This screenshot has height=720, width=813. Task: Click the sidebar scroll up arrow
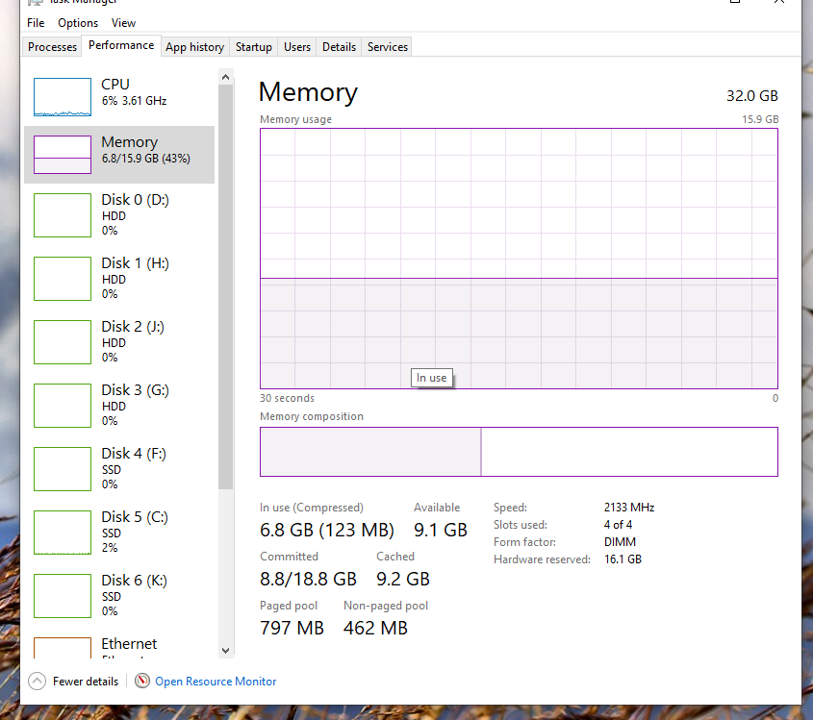click(225, 77)
